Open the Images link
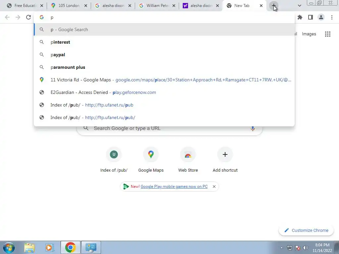Viewport: 339px width, 254px height. (x=309, y=34)
